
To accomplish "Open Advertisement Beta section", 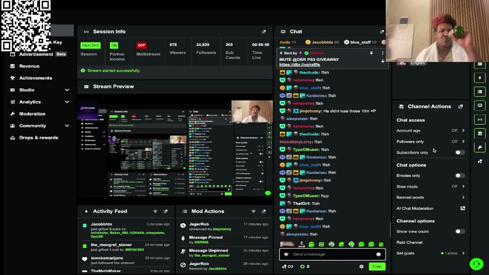I will (38, 54).
